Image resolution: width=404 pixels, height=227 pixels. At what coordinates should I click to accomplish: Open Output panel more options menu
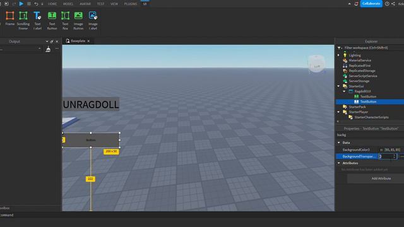click(57, 49)
